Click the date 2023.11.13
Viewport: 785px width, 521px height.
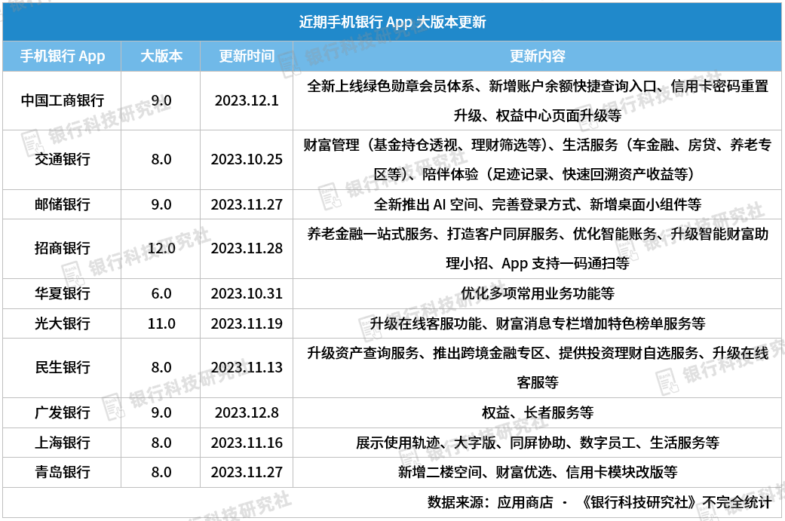click(x=247, y=367)
